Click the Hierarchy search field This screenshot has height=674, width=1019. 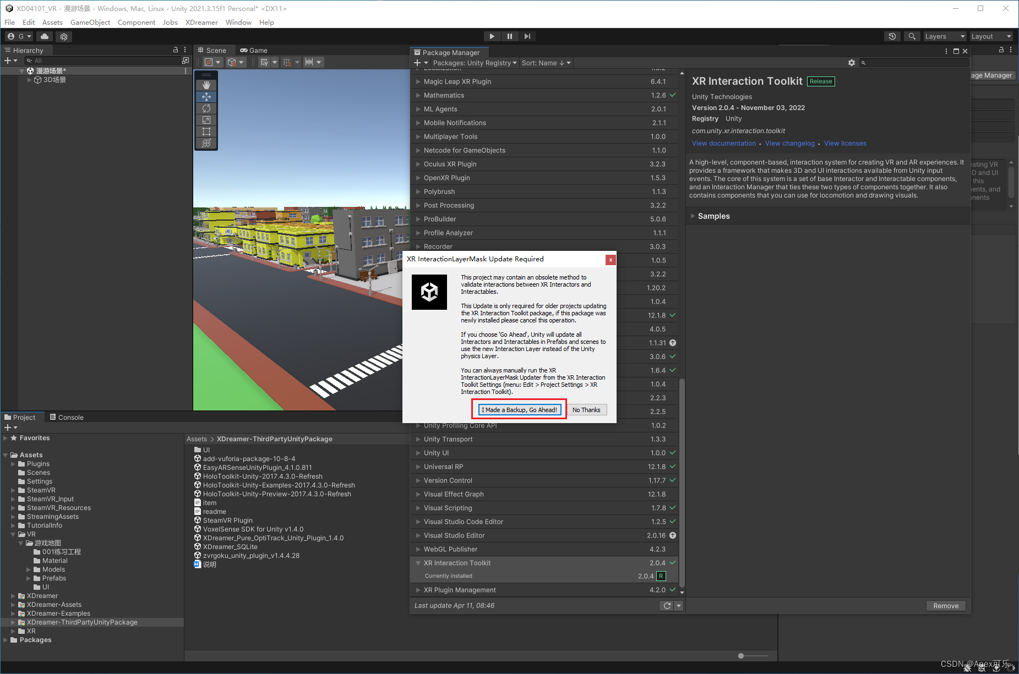click(x=103, y=61)
